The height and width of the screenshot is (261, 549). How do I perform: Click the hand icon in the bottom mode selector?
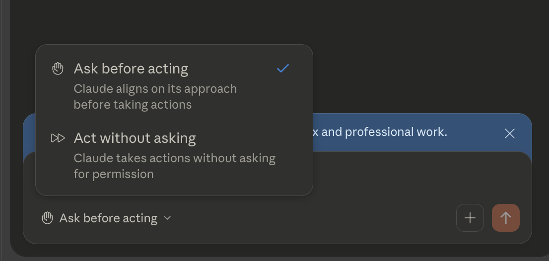(x=47, y=218)
